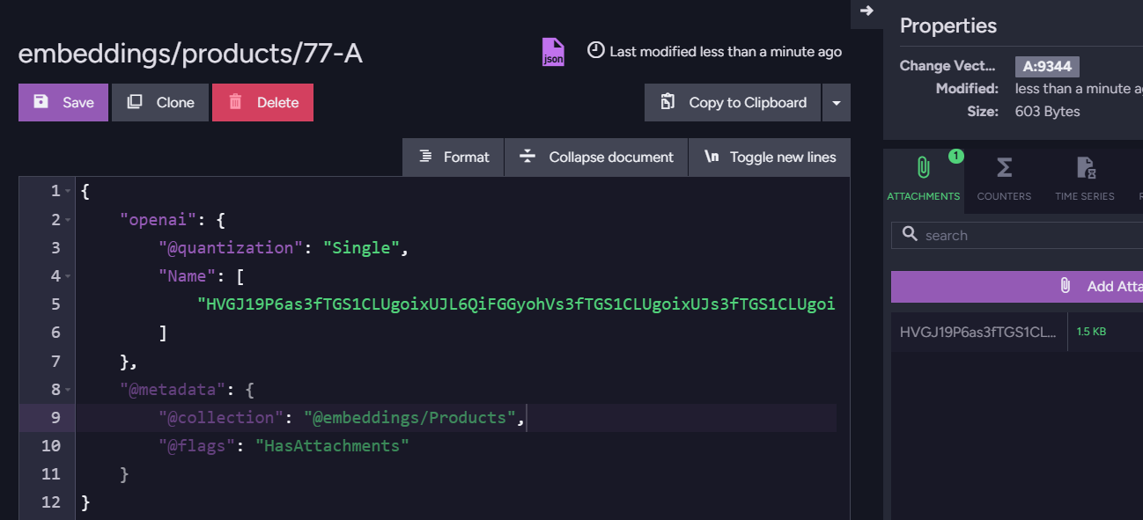Click Copy to Clipboard button
The height and width of the screenshot is (520, 1143).
(733, 103)
